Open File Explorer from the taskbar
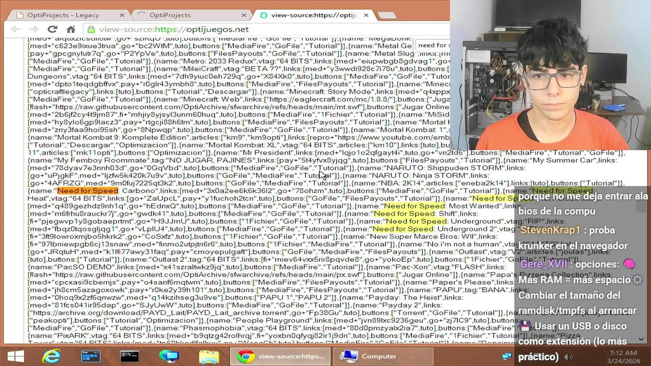 tap(209, 356)
